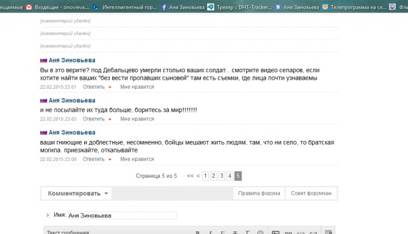Open author name above 'Вы в это верите?' comment
The image size is (408, 234).
pyautogui.click(x=72, y=61)
